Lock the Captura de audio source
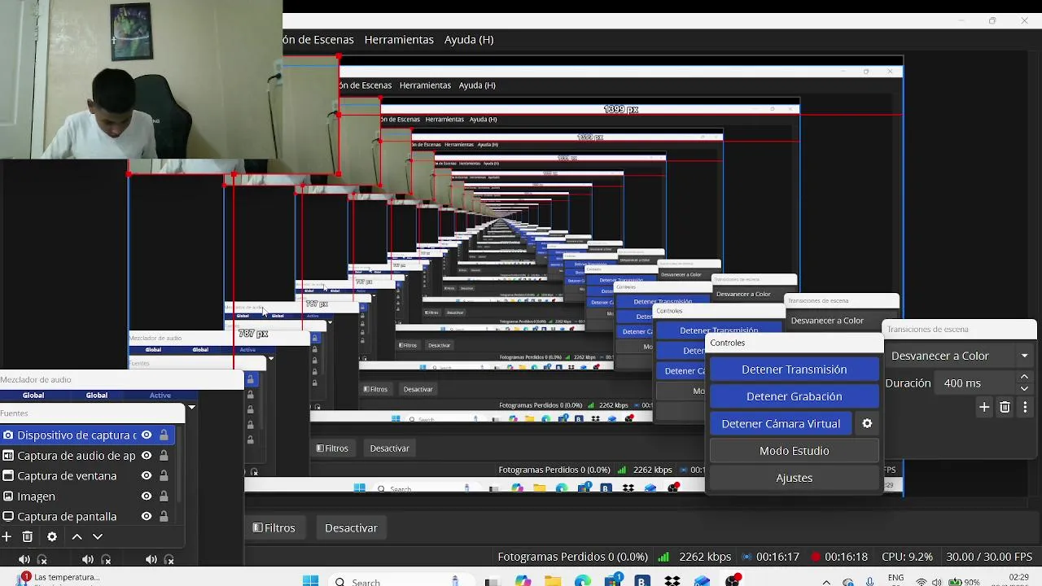 [x=164, y=456]
